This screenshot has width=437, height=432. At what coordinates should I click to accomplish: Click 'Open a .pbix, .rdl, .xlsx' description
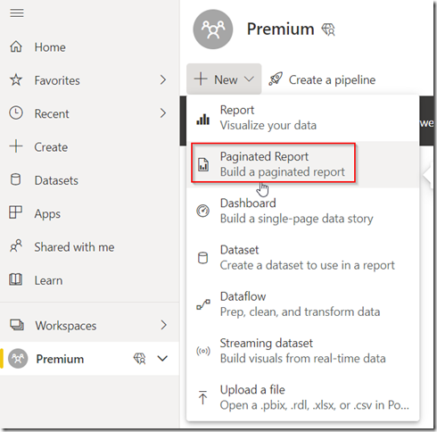(x=315, y=405)
